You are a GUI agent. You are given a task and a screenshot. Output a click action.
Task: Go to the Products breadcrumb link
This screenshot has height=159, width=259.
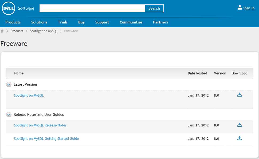coord(17,31)
